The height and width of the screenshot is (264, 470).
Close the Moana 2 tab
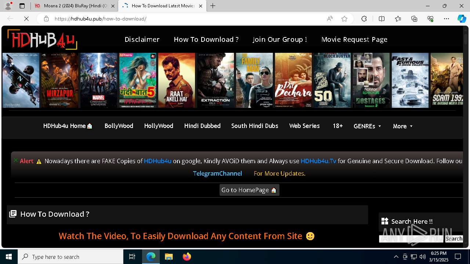113,6
